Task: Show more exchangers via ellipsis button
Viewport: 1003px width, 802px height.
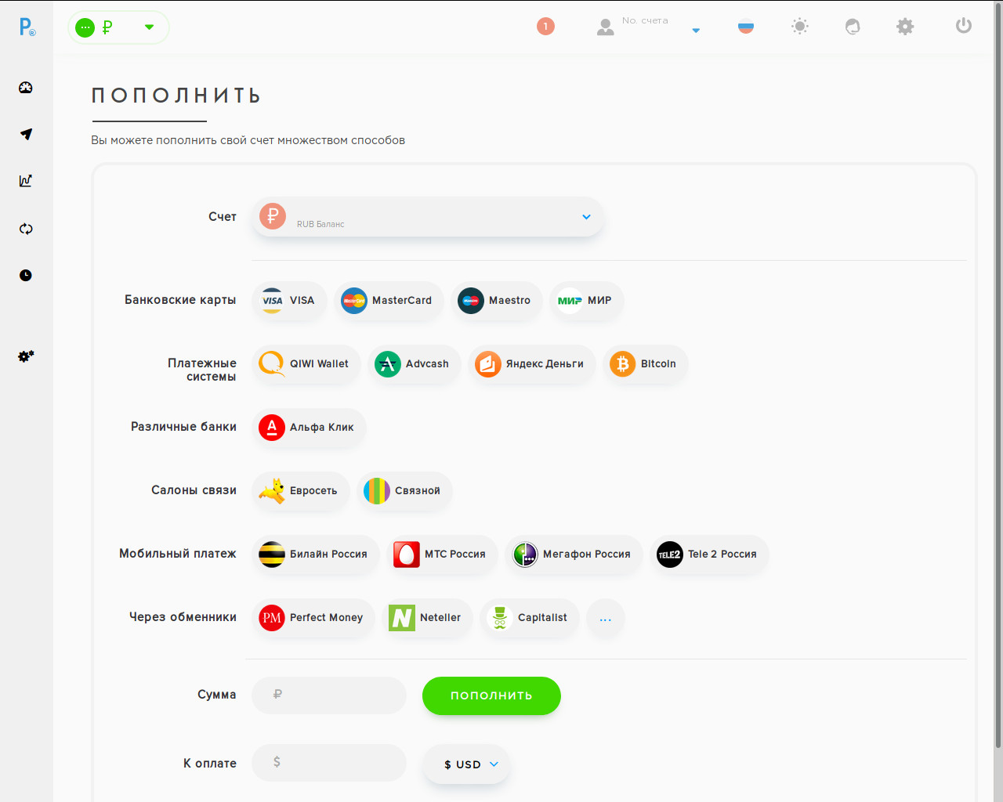Action: click(x=606, y=618)
